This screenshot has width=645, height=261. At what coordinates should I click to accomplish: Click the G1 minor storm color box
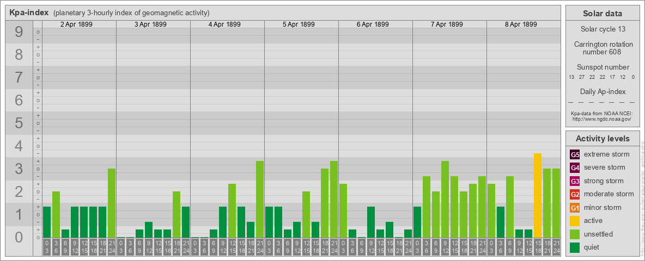[575, 208]
